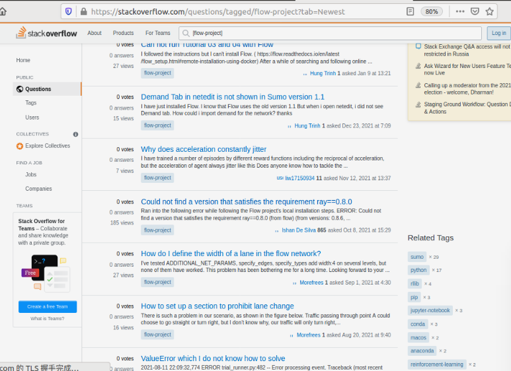Open question Demand Tab in netedit not shown
Image resolution: width=511 pixels, height=371 pixels.
(233, 97)
